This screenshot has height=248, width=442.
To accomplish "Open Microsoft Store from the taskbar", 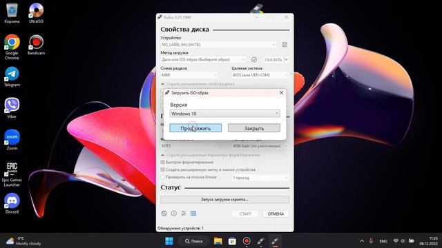I will [232, 241].
